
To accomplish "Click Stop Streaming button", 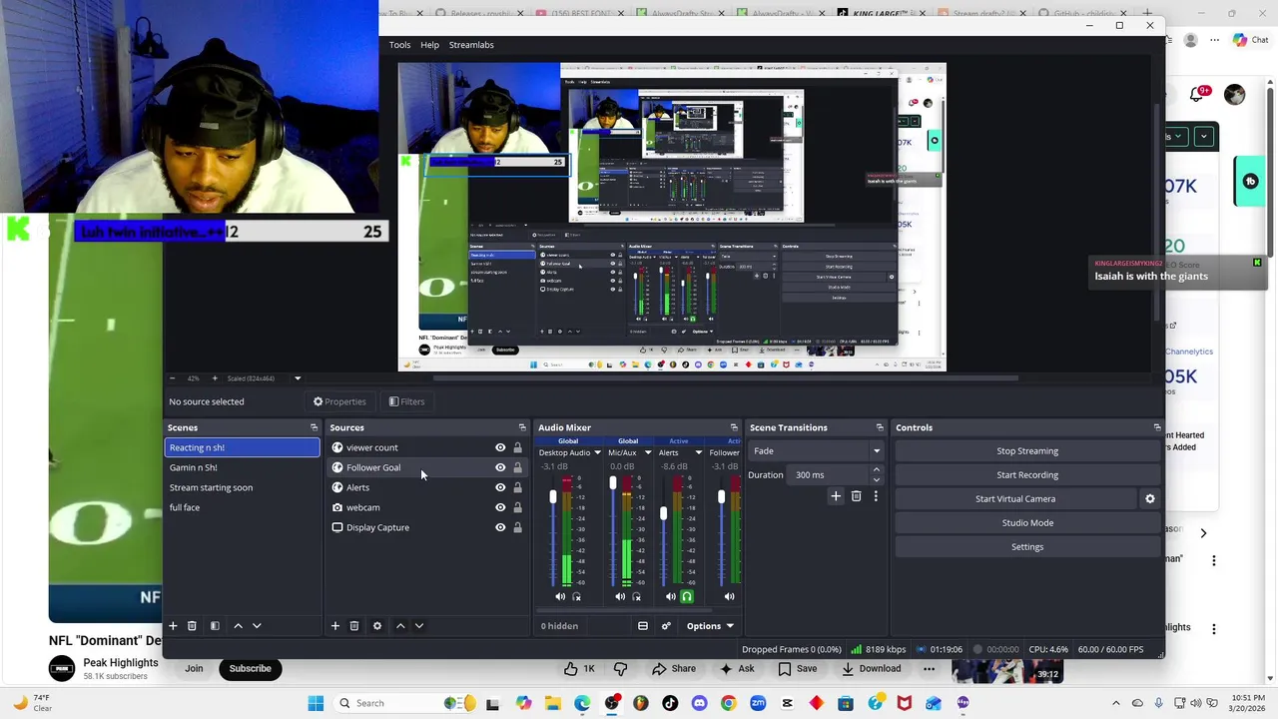I will coord(1027,451).
